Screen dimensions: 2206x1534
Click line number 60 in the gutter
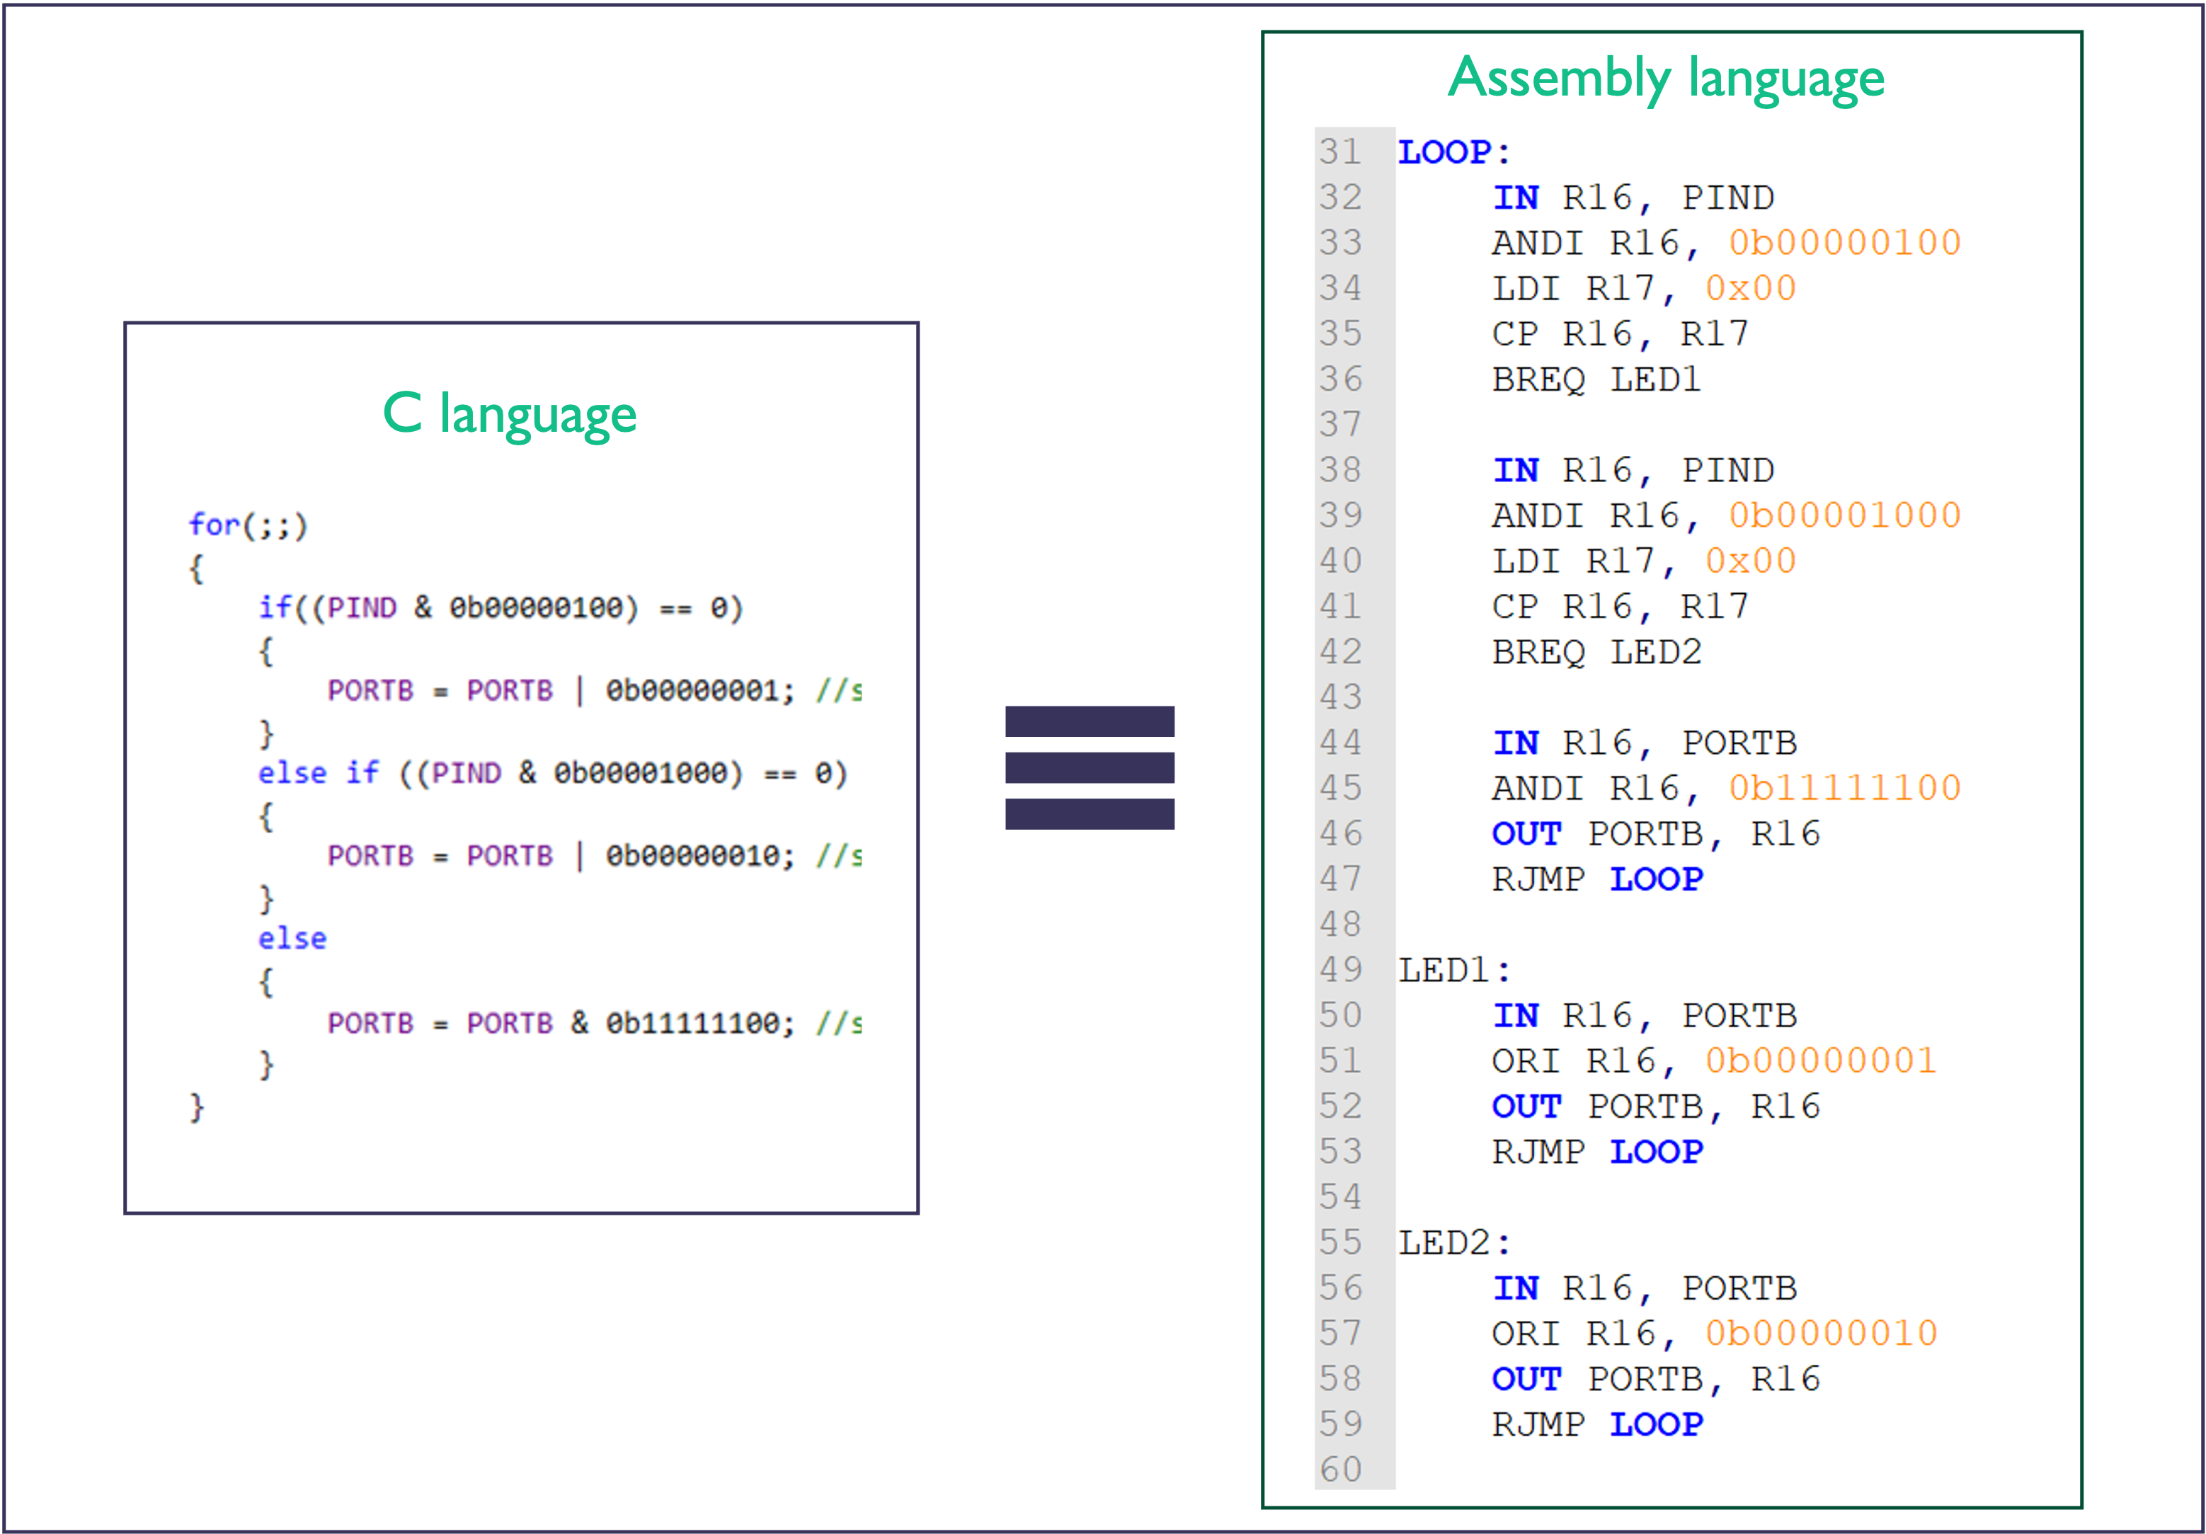click(x=1343, y=1470)
